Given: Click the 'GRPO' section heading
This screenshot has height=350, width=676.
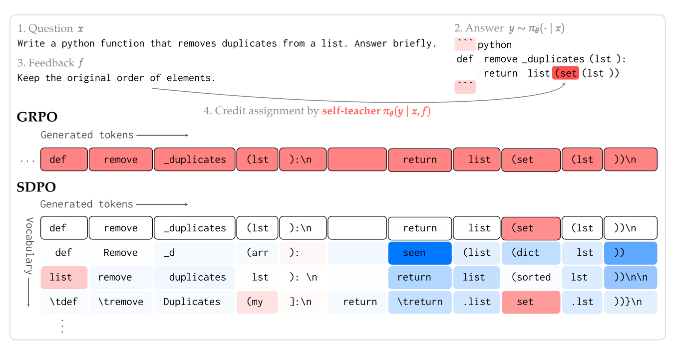Looking at the screenshot, I should point(37,117).
